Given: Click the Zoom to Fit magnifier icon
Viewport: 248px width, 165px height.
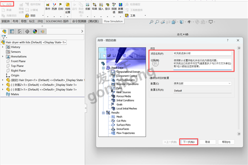Looking at the screenshot, I should [151, 22].
